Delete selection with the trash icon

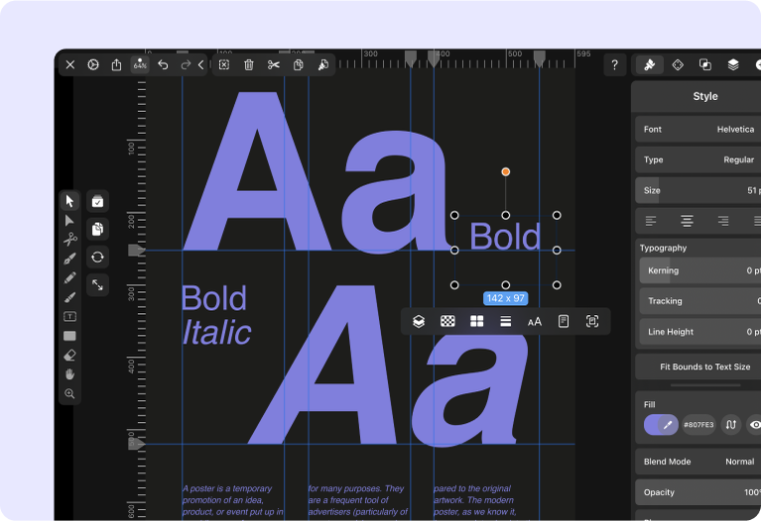pyautogui.click(x=249, y=65)
